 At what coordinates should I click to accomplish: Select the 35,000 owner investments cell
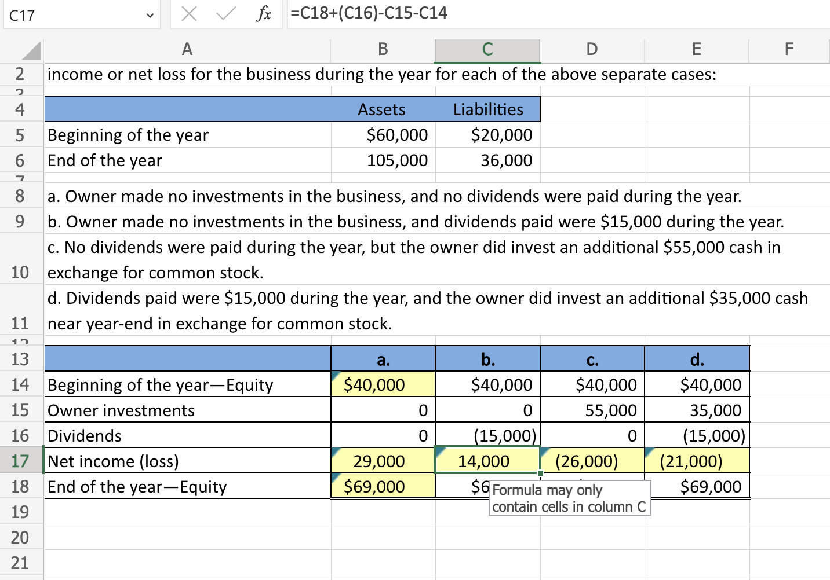point(697,410)
